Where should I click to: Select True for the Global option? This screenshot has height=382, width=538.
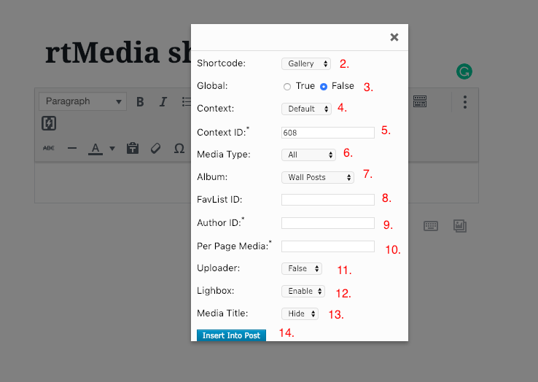click(287, 87)
